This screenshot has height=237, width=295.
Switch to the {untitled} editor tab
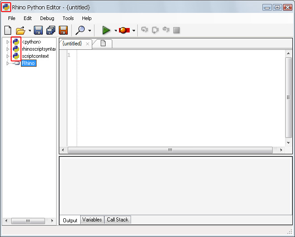coord(72,44)
